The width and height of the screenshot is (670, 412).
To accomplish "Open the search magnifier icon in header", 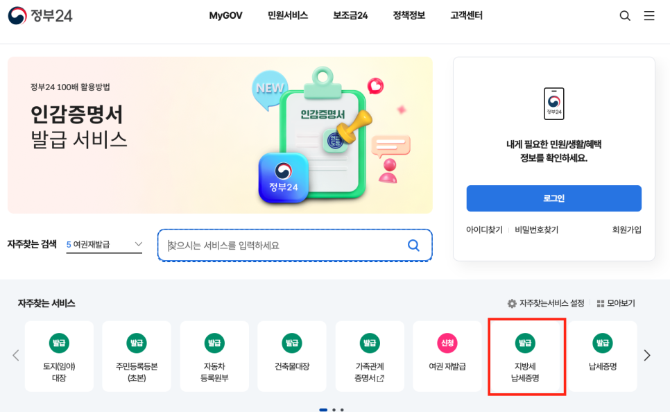I will point(625,16).
